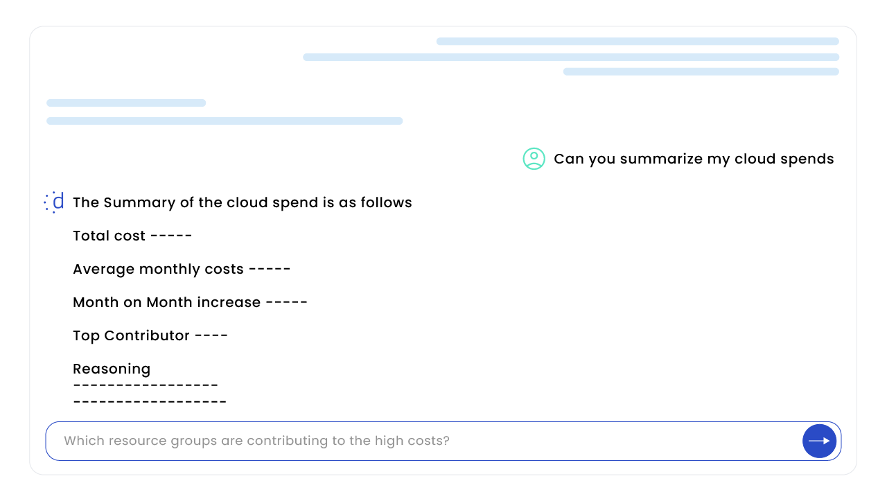
Task: Click the send arrow button
Action: tap(819, 441)
